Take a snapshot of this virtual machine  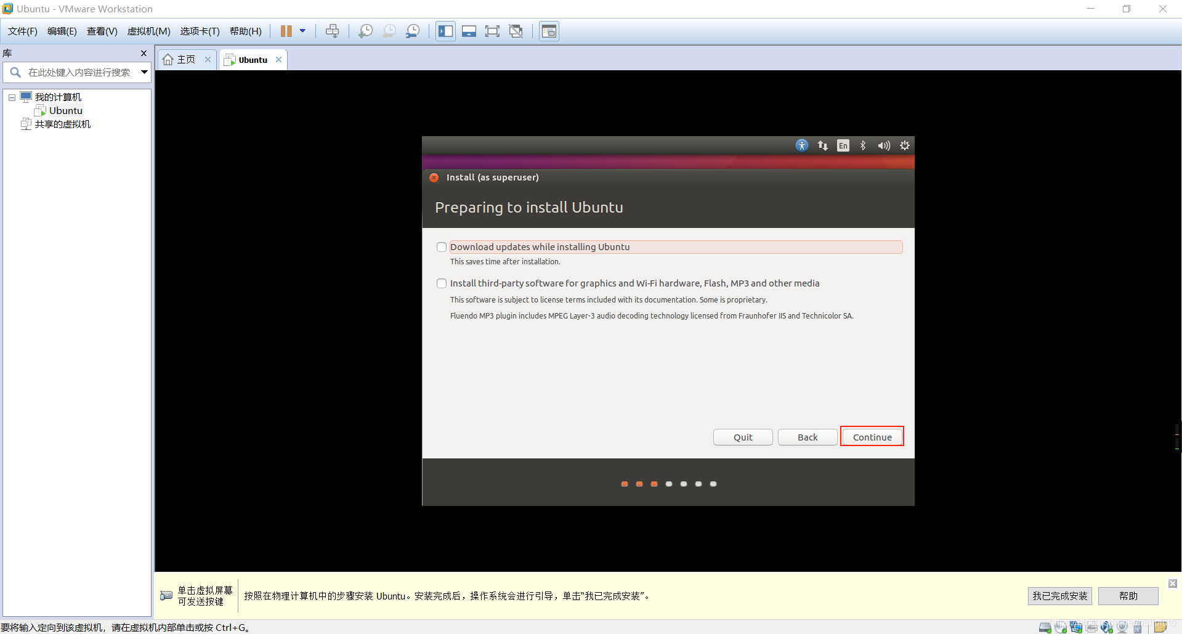(x=366, y=31)
